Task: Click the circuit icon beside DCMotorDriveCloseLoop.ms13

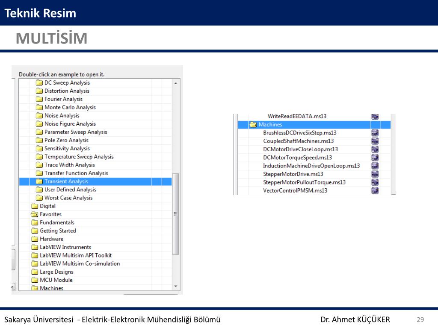Action: pos(375,149)
